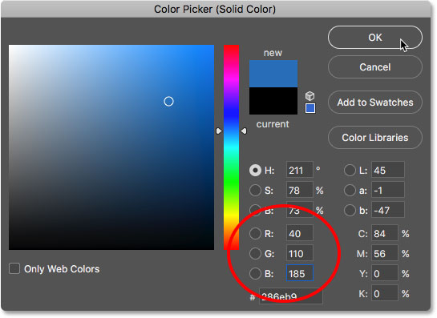Select the Lab a channel radio button
The width and height of the screenshot is (437, 318).
[350, 191]
